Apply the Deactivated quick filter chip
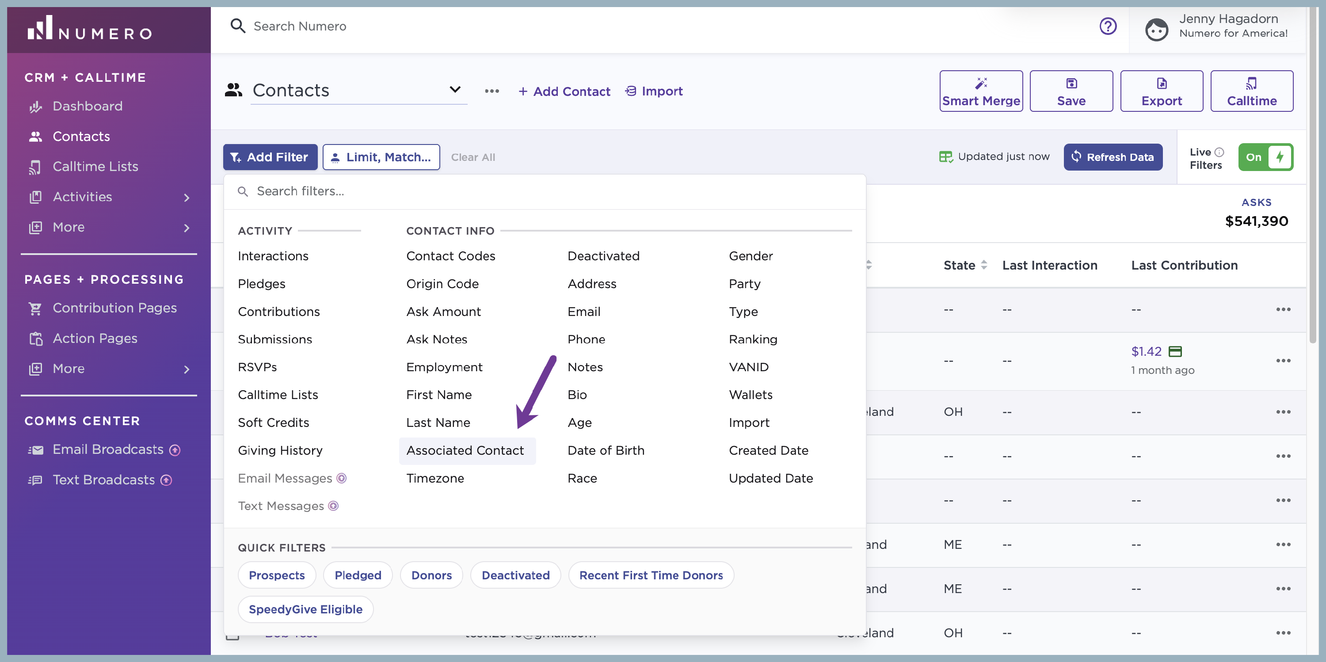The height and width of the screenshot is (662, 1326). (x=515, y=575)
